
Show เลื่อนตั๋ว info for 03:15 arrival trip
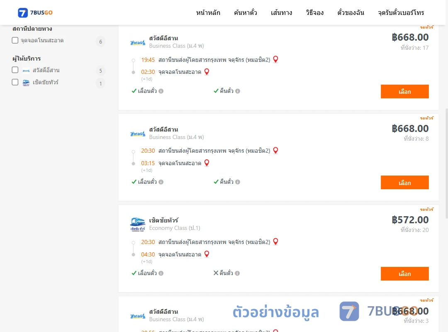[x=161, y=182]
